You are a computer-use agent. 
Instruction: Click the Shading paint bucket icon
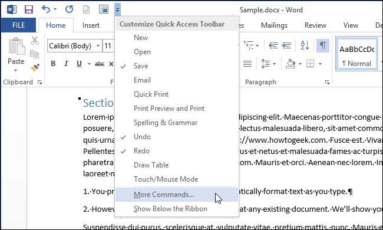[290, 64]
